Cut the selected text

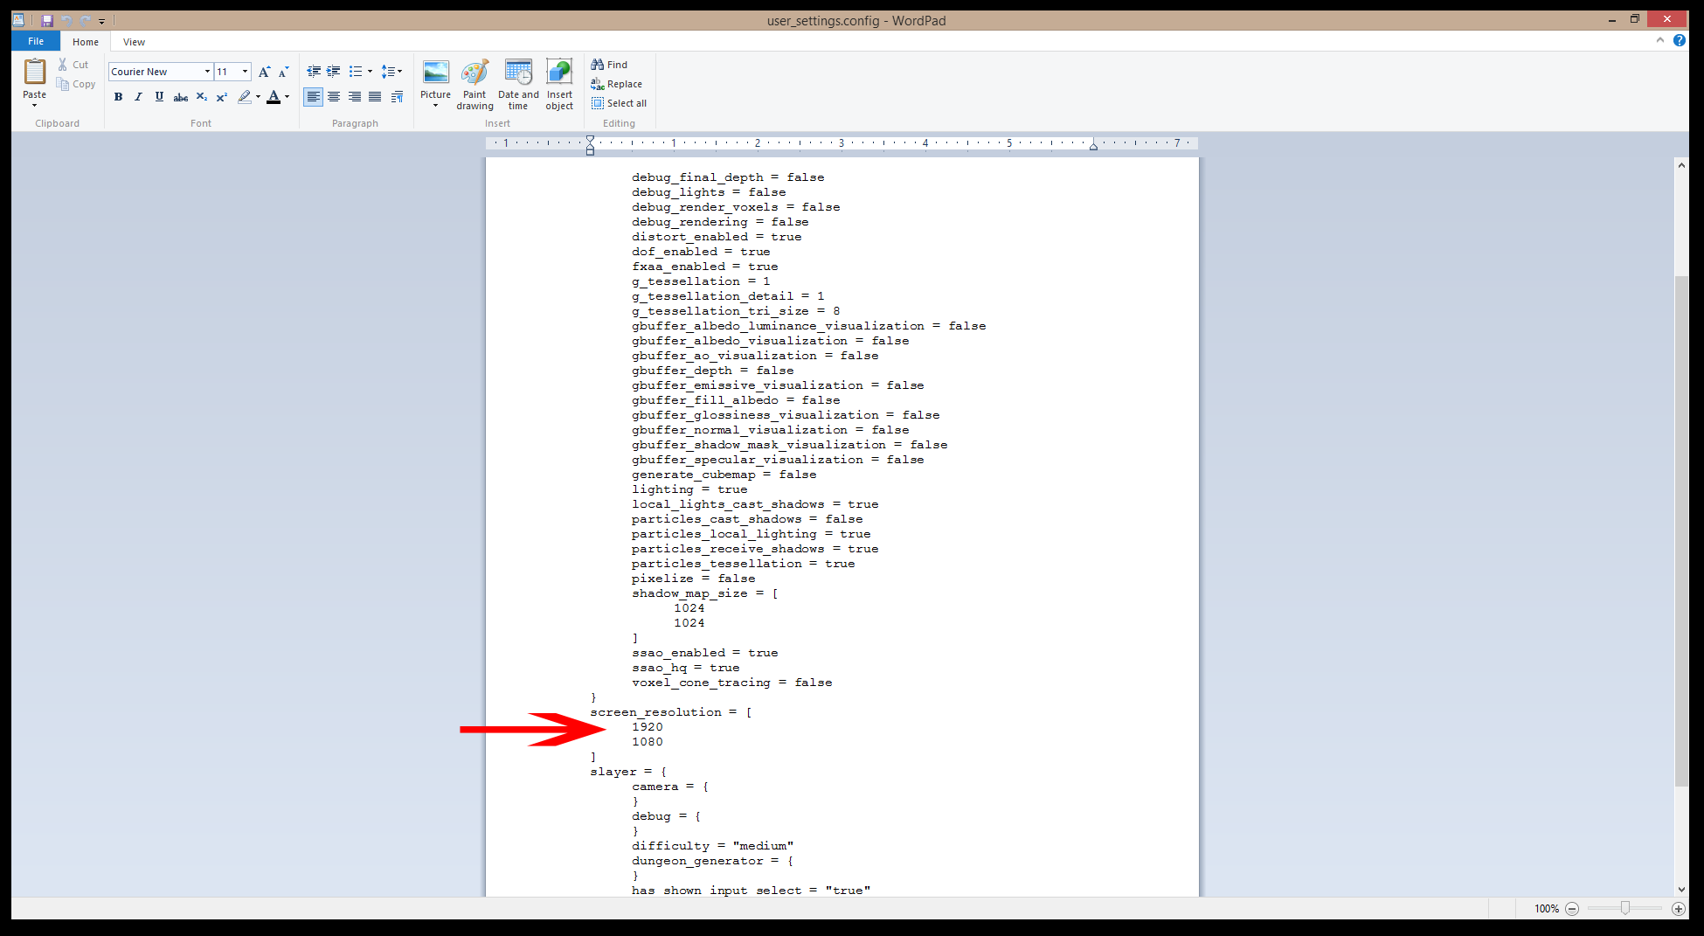coord(73,65)
